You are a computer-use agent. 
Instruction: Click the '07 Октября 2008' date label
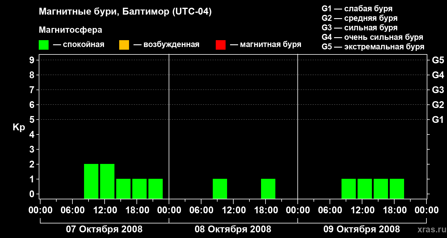pos(104,229)
